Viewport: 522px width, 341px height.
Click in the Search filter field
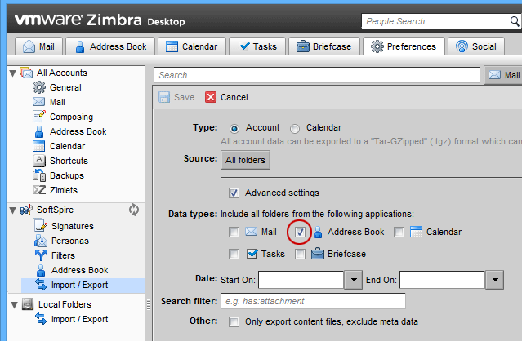click(313, 301)
